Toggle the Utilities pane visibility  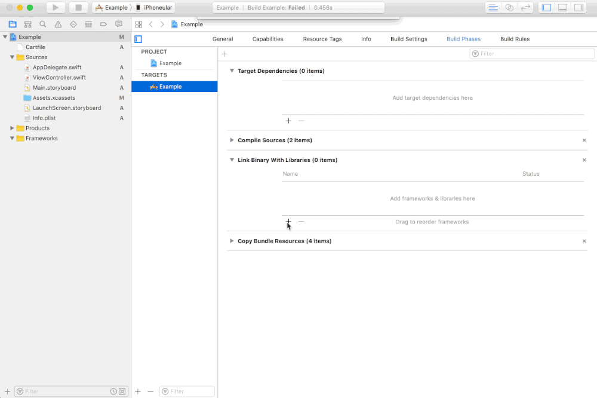pyautogui.click(x=578, y=8)
